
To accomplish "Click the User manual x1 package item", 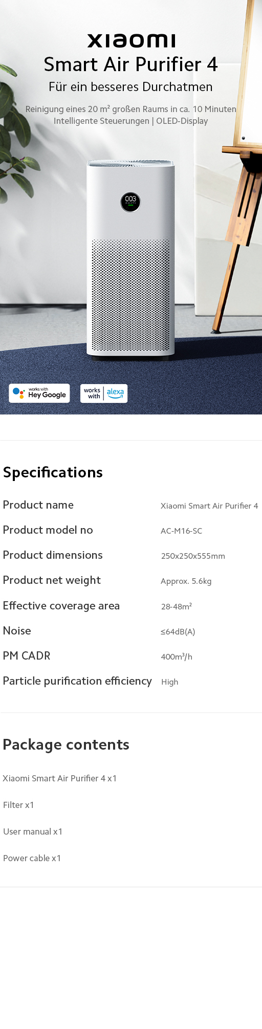I will pyautogui.click(x=33, y=831).
